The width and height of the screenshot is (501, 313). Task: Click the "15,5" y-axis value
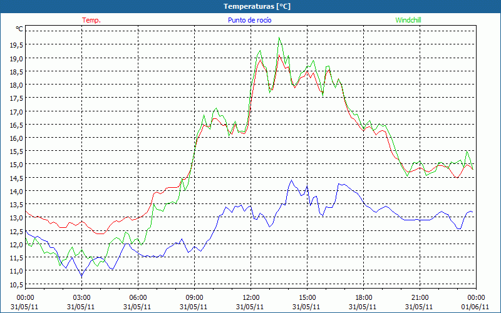[x=16, y=151]
